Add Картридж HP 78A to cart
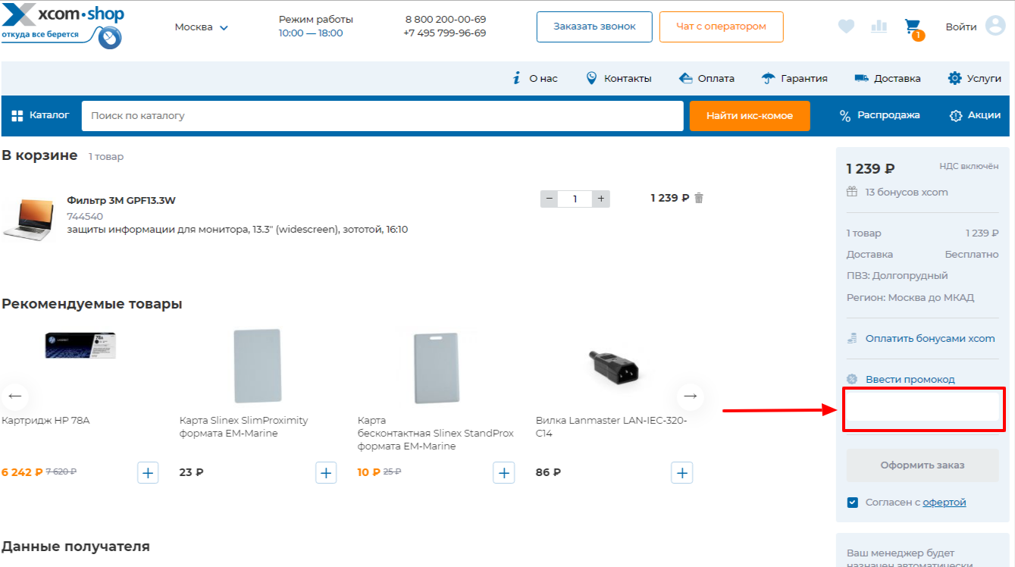The height and width of the screenshot is (567, 1015). pos(148,473)
